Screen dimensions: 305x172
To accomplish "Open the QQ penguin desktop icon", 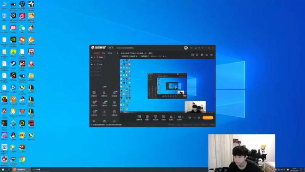I will pyautogui.click(x=13, y=136).
